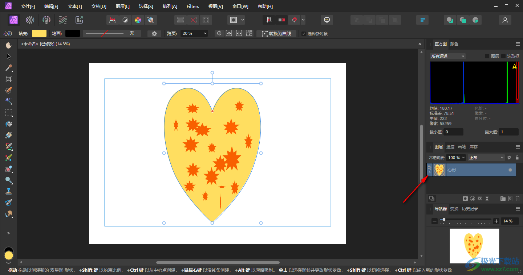The width and height of the screenshot is (523, 275).
Task: Open the Export Persona
Action: (x=79, y=20)
